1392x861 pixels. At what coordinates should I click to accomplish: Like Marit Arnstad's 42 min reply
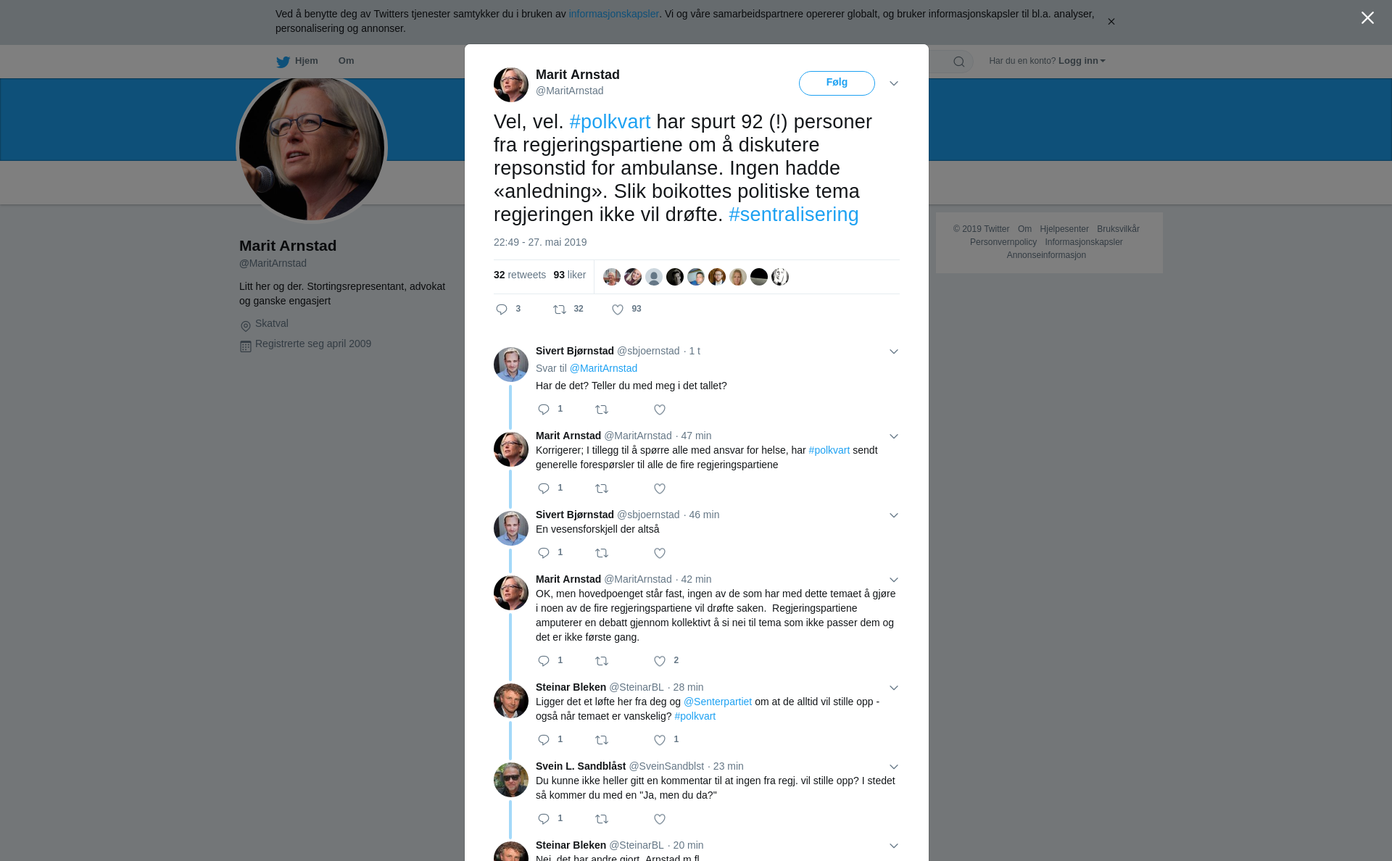pyautogui.click(x=660, y=661)
